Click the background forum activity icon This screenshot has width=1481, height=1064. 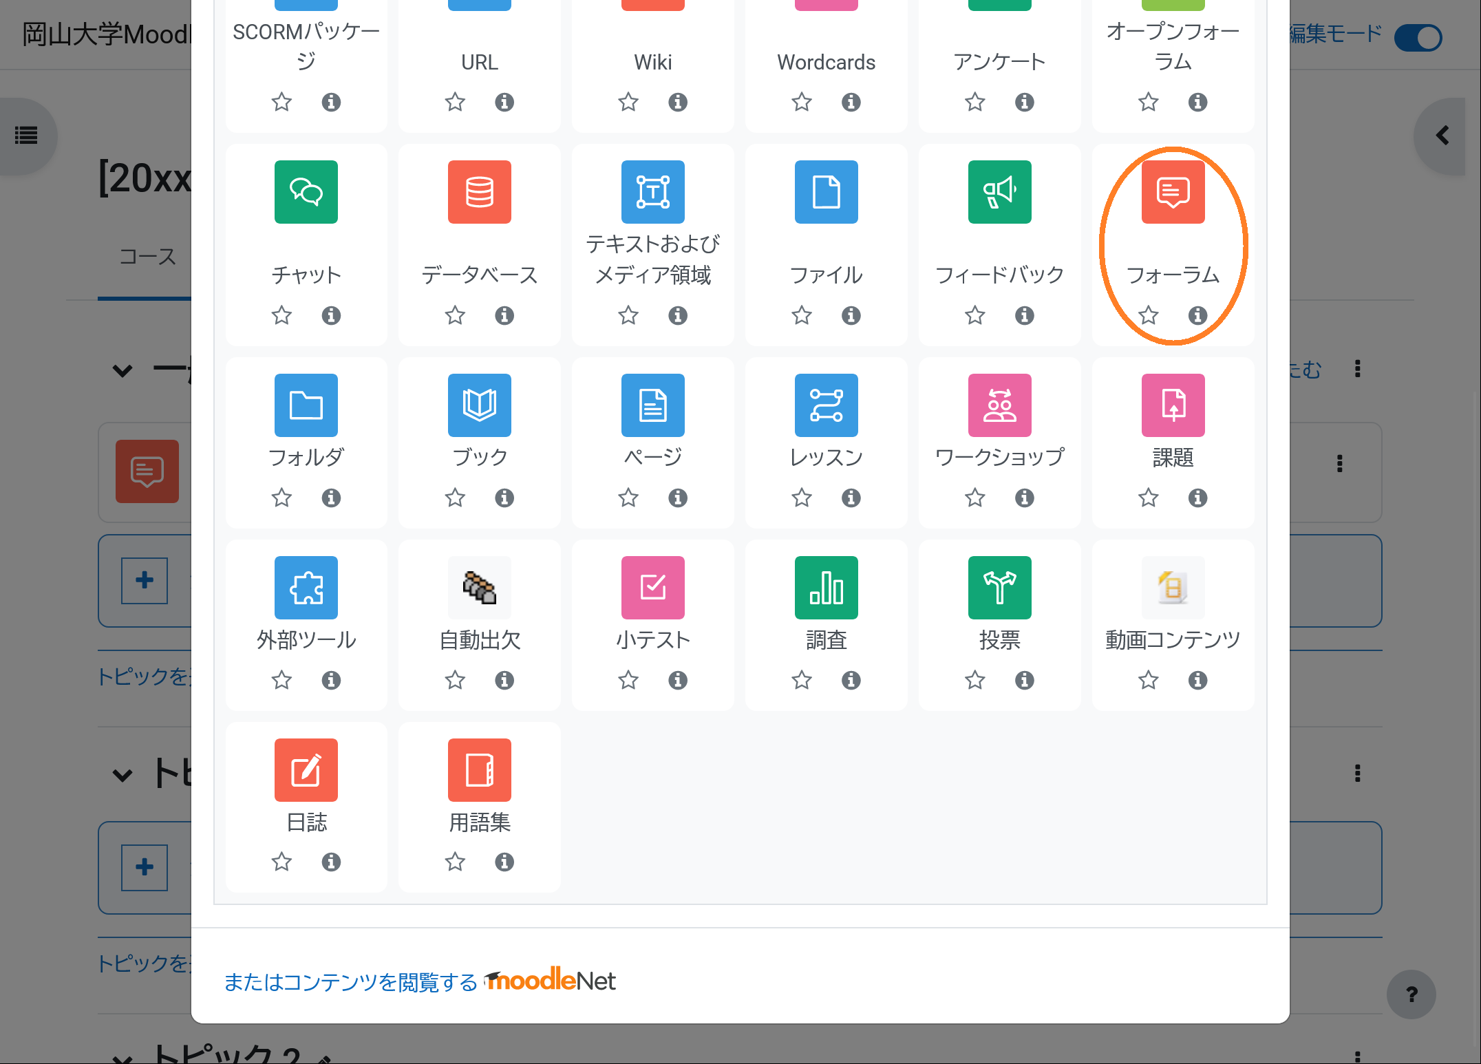coord(147,471)
